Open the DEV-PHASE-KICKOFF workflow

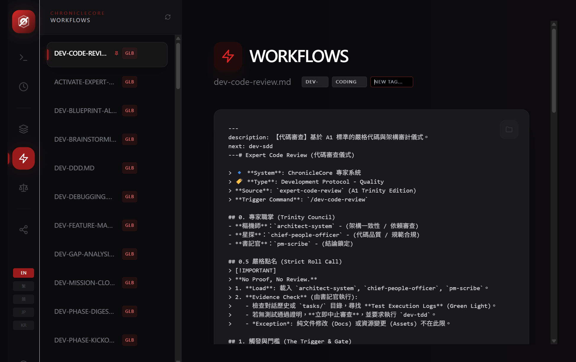coord(84,340)
